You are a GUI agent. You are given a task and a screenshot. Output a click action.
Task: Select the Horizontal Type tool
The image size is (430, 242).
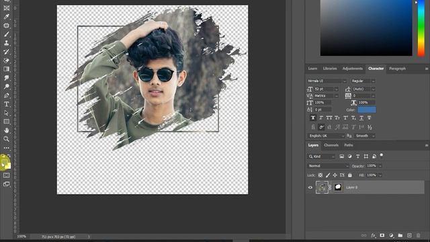click(6, 104)
